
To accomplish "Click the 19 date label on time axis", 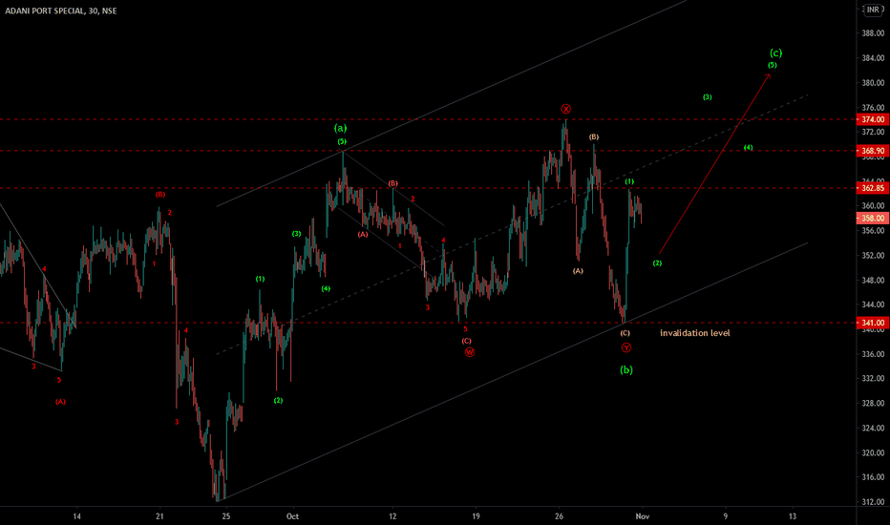I will coord(476,516).
